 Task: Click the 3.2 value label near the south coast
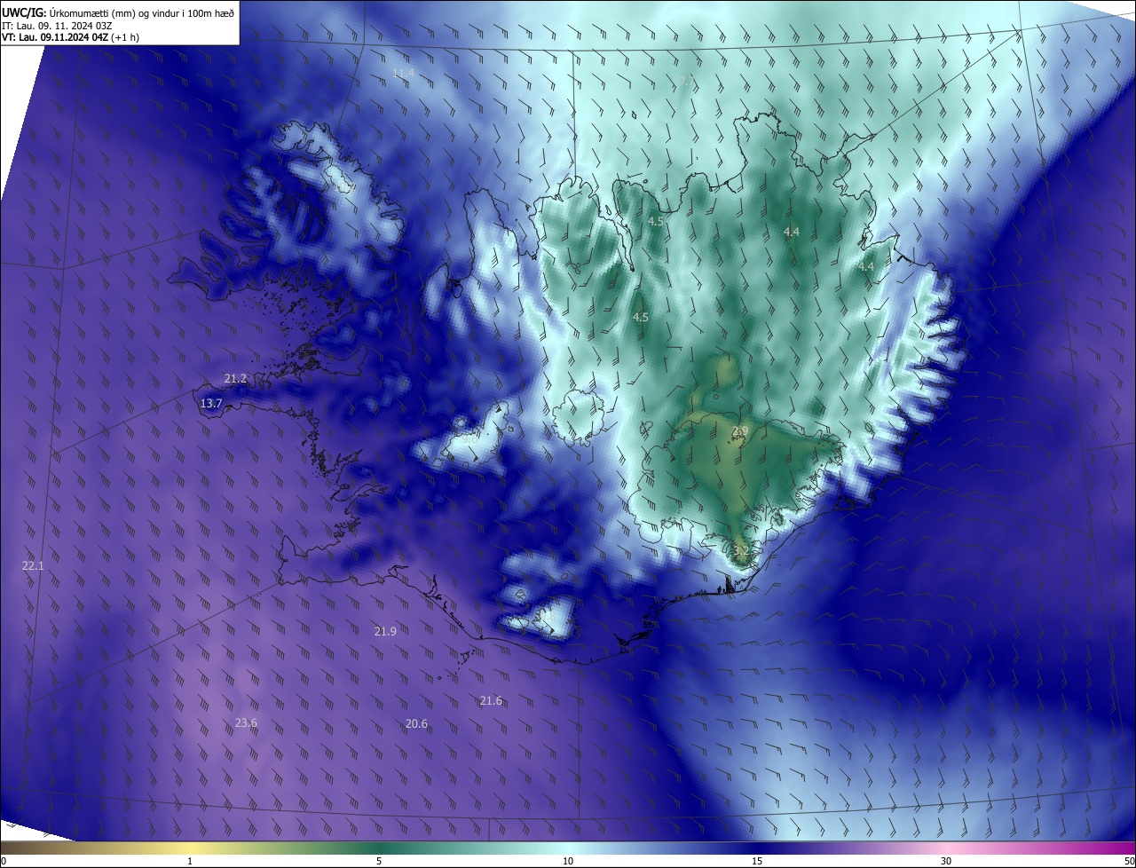pos(742,551)
